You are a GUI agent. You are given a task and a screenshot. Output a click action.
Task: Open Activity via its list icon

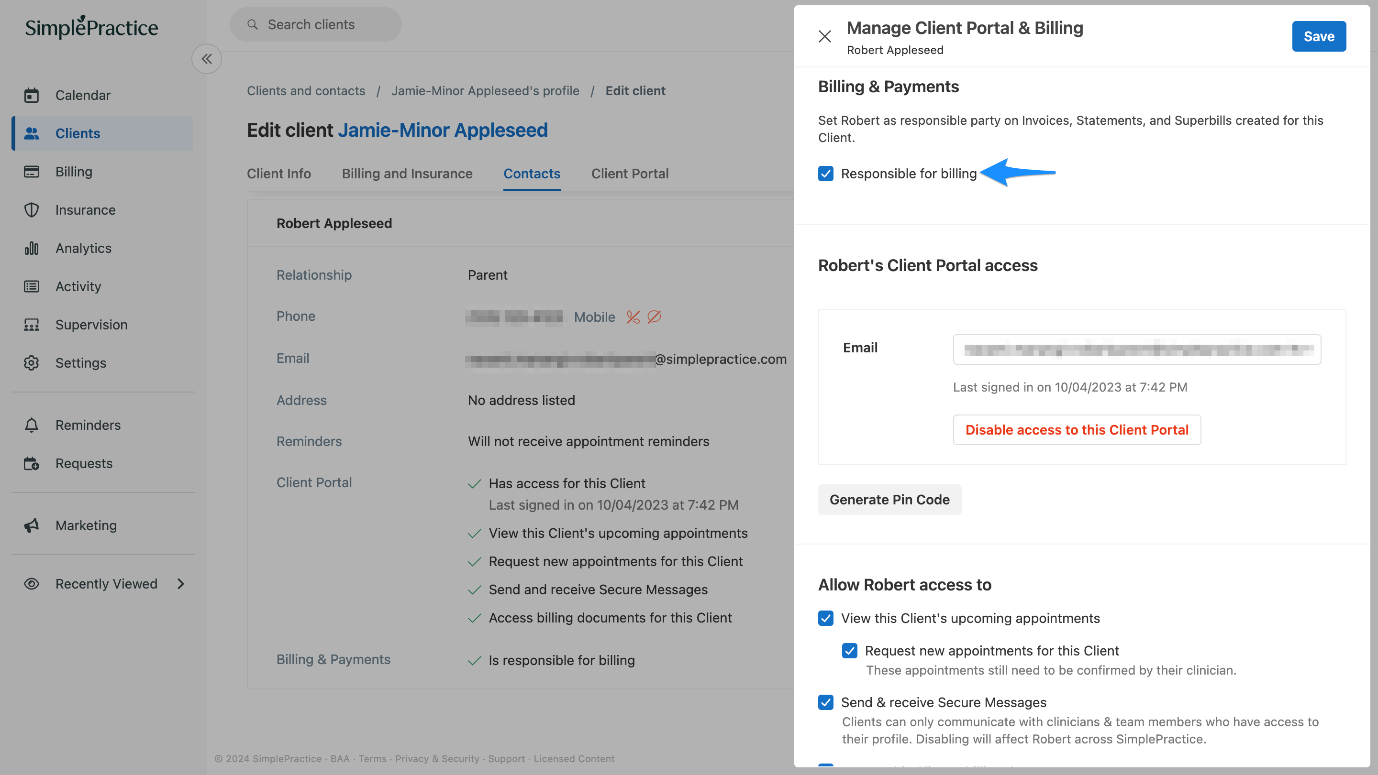pos(32,286)
